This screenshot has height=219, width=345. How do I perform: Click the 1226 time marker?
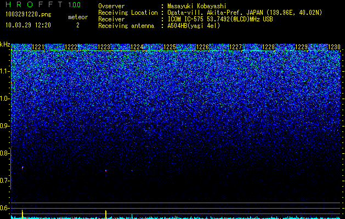pos(202,47)
